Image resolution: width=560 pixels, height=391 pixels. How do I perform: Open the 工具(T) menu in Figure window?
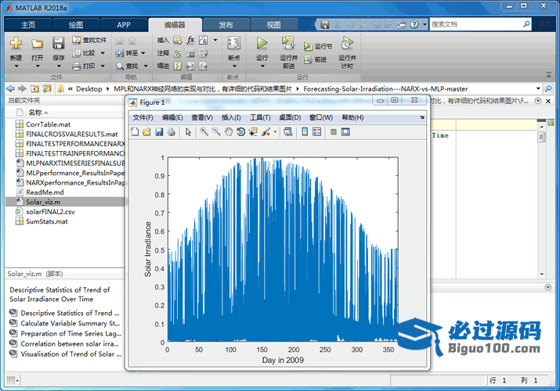260,117
